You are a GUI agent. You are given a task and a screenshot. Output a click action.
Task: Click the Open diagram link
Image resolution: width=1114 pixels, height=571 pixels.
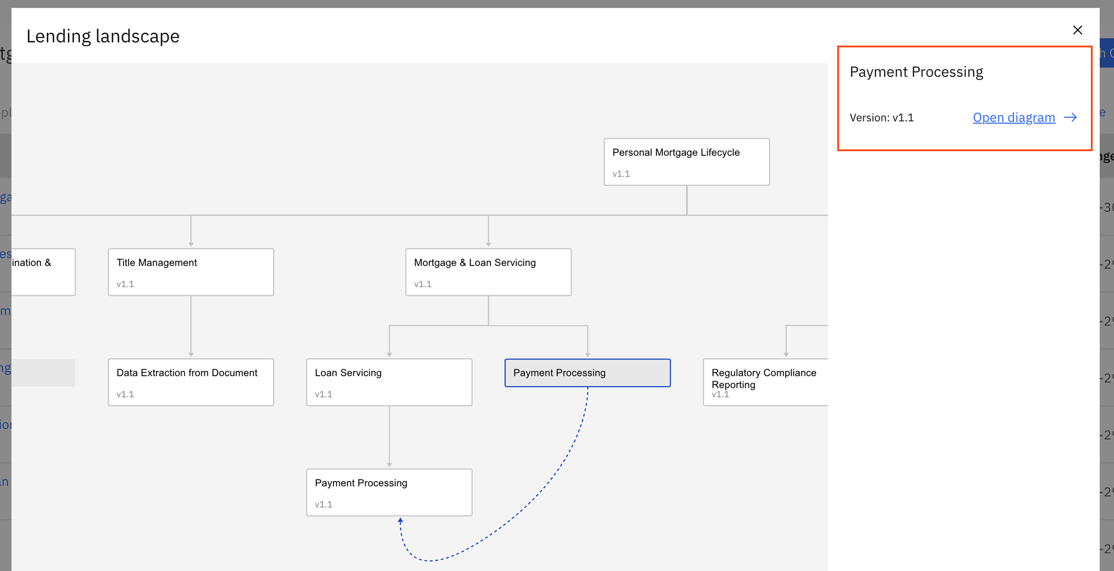(1014, 117)
